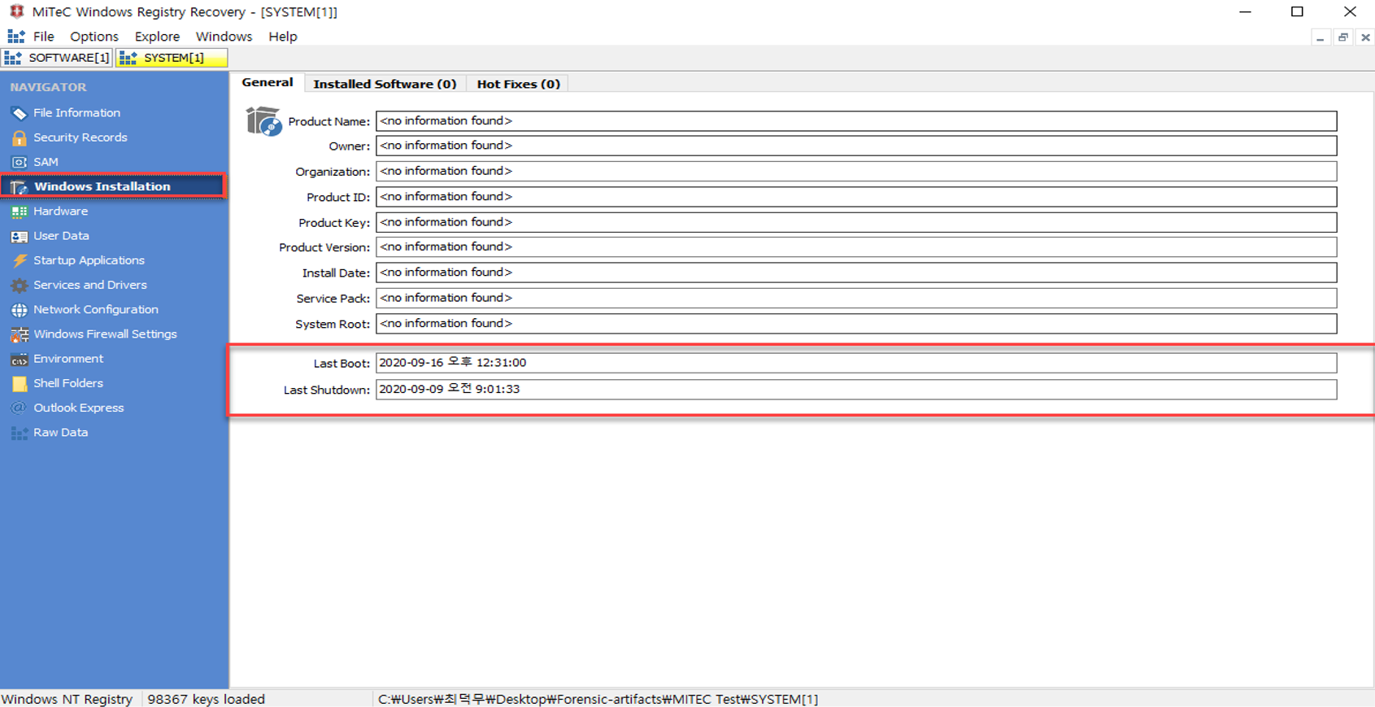Click the File Information tag icon
Viewport: 1375px width, 707px height.
pyautogui.click(x=19, y=113)
